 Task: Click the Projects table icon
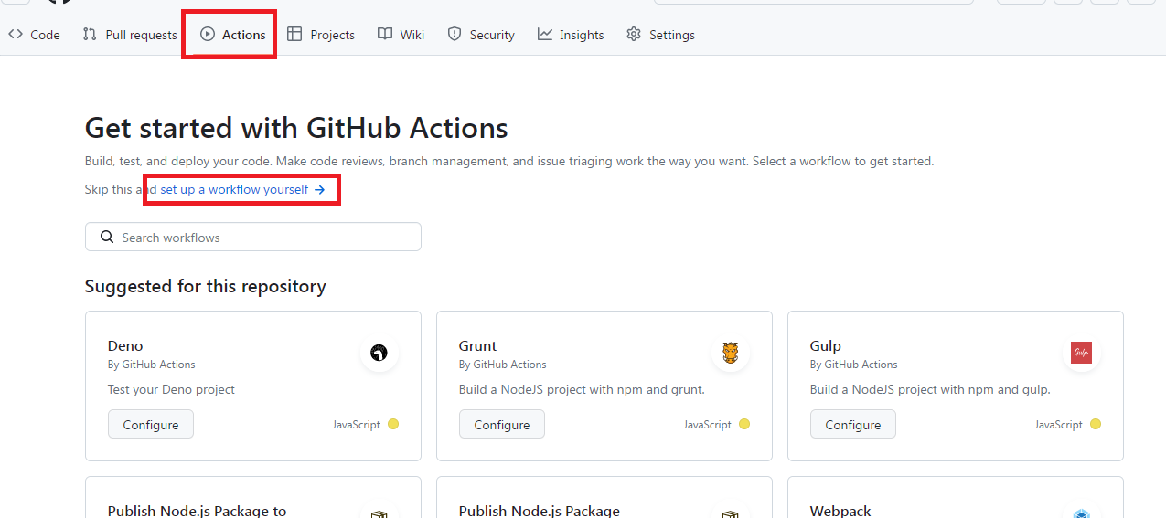[x=294, y=35]
